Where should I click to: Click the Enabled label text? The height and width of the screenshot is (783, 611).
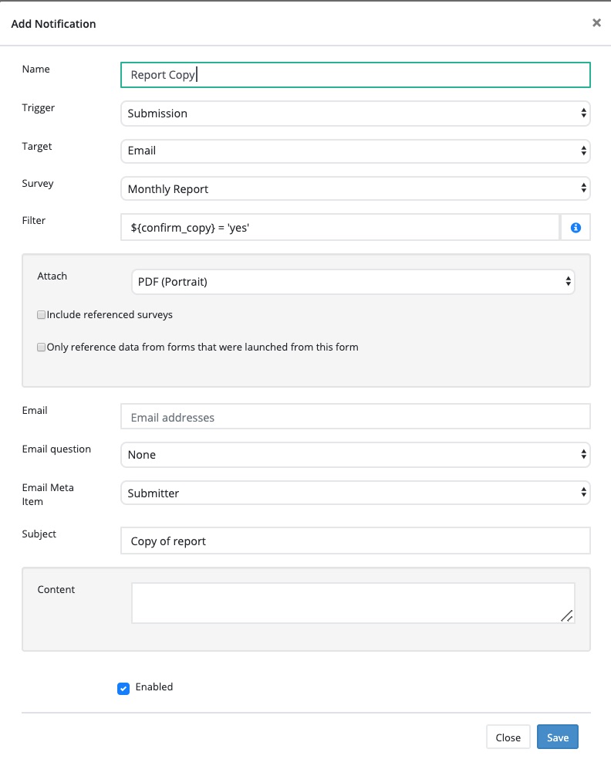pyautogui.click(x=154, y=687)
